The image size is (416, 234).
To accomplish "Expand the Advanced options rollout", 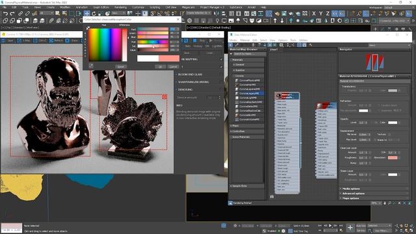I will (374, 194).
